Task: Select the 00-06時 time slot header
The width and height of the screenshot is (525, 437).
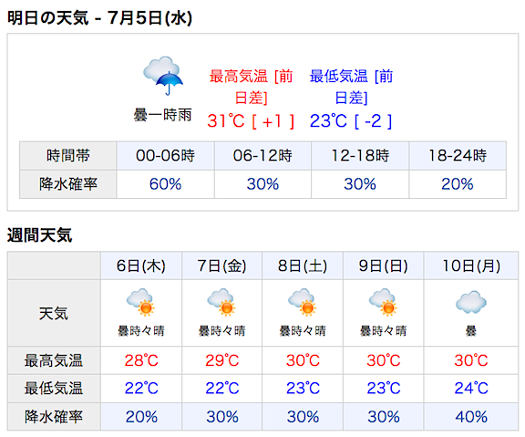Action: (165, 156)
